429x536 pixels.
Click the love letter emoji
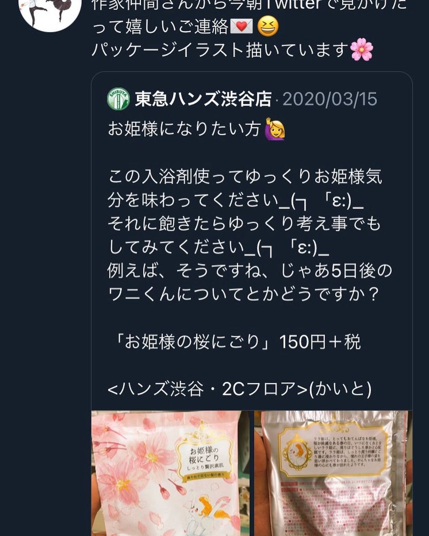tap(241, 27)
